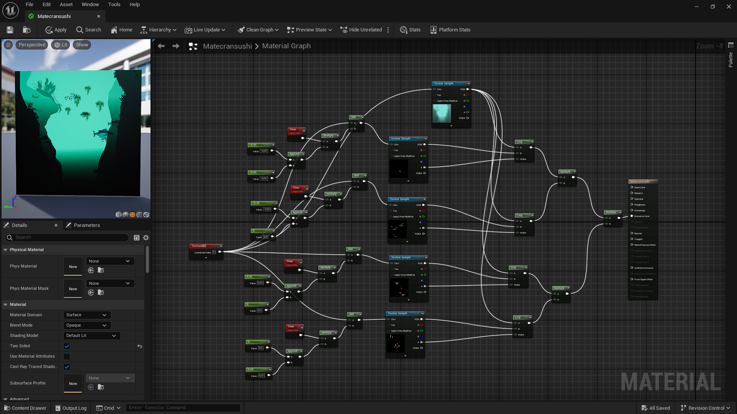Open the Material Domain dropdown

(87, 315)
